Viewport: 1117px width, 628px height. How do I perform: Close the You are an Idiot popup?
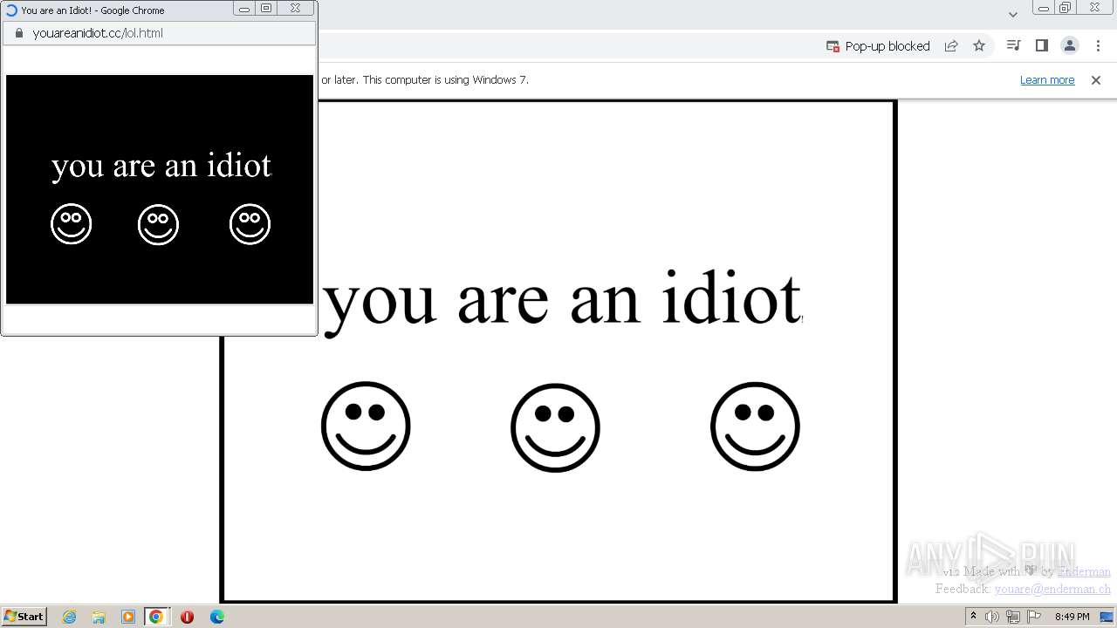[x=296, y=9]
